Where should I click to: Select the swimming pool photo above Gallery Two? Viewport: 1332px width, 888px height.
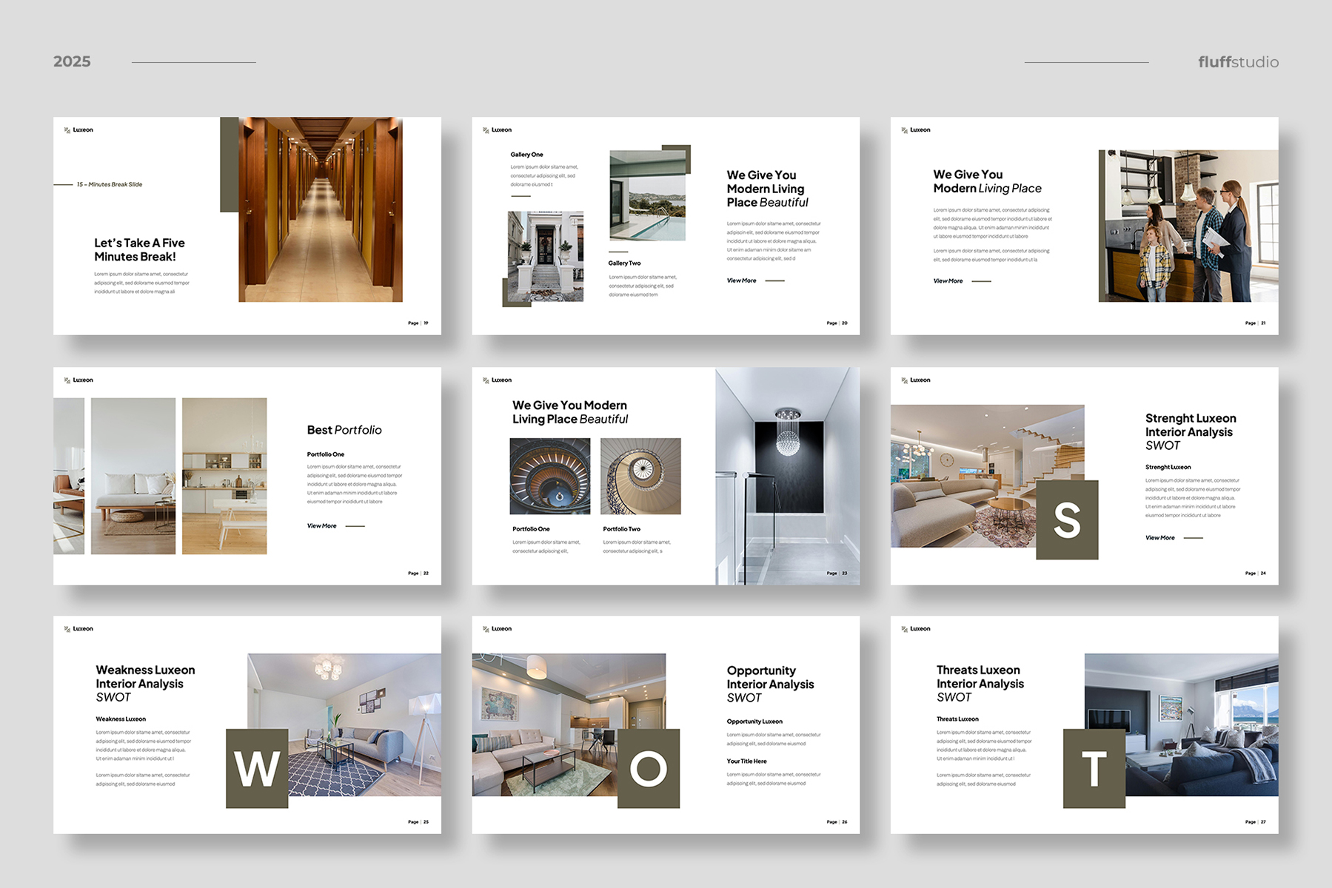coord(647,195)
